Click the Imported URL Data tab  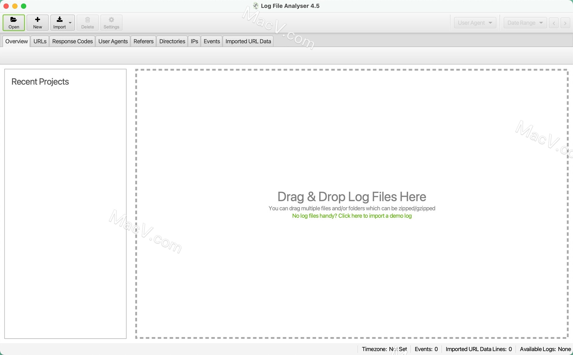pos(248,41)
